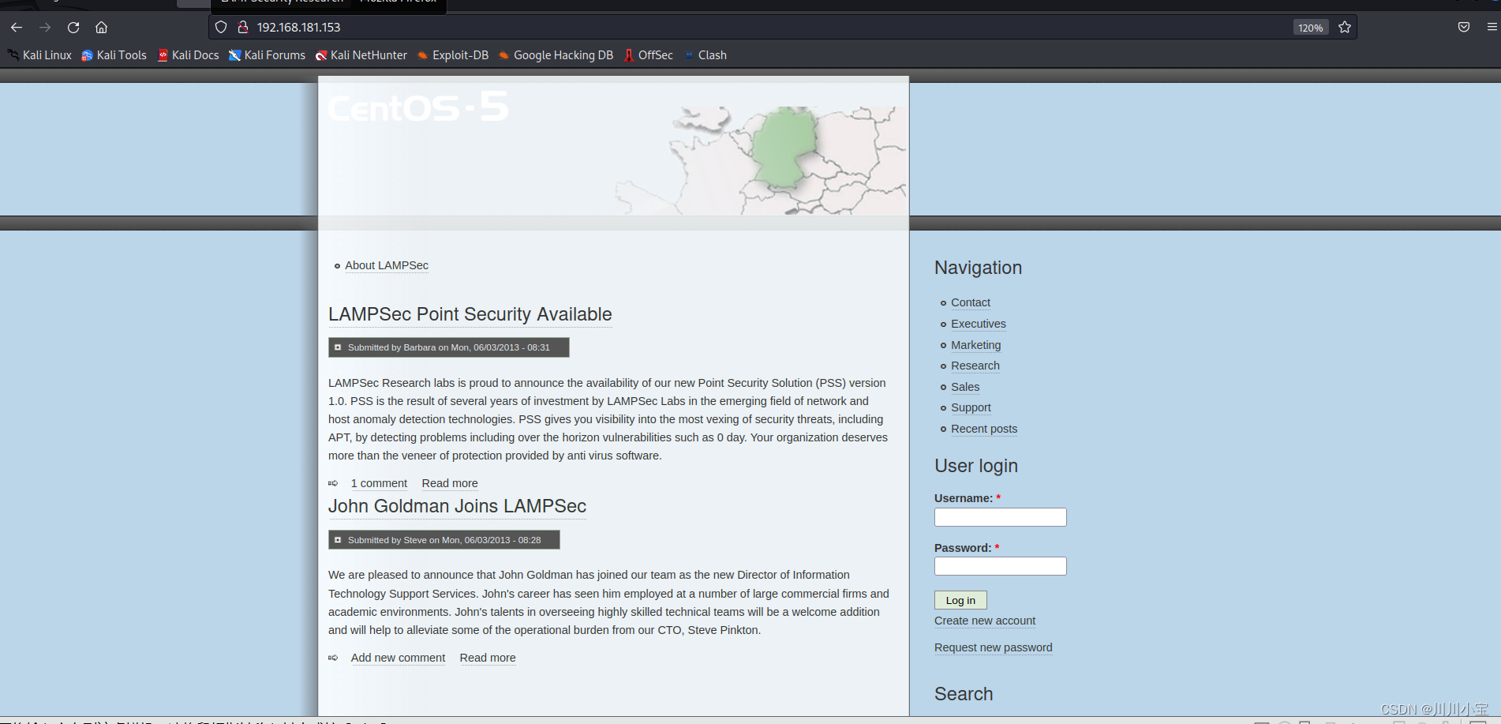Image resolution: width=1501 pixels, height=724 pixels.
Task: Click the 120% zoom level indicator
Action: (1311, 28)
